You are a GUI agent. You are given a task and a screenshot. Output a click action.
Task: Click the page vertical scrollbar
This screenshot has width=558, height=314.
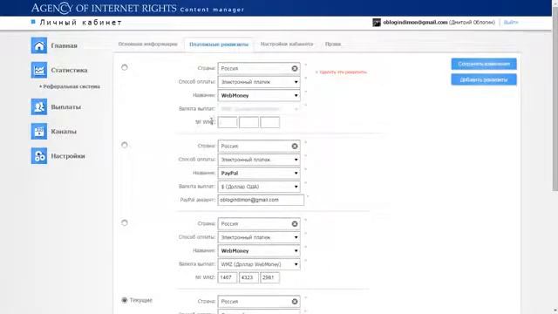555,99
